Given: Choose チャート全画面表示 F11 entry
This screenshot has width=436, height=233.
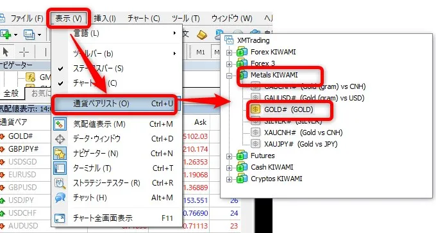Looking at the screenshot, I should (x=117, y=218).
